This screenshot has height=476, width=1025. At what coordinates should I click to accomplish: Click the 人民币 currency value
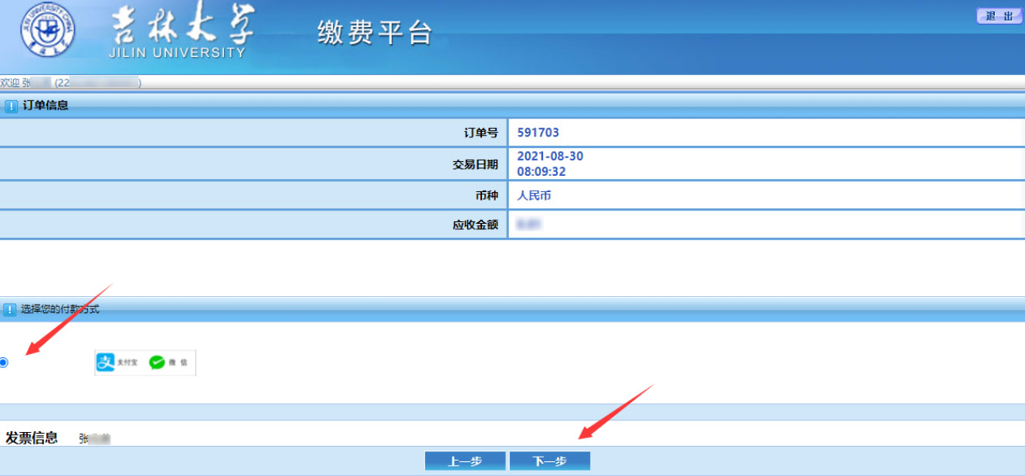534,196
